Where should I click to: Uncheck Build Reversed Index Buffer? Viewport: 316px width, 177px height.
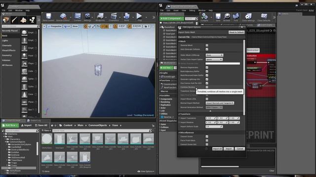207,75
